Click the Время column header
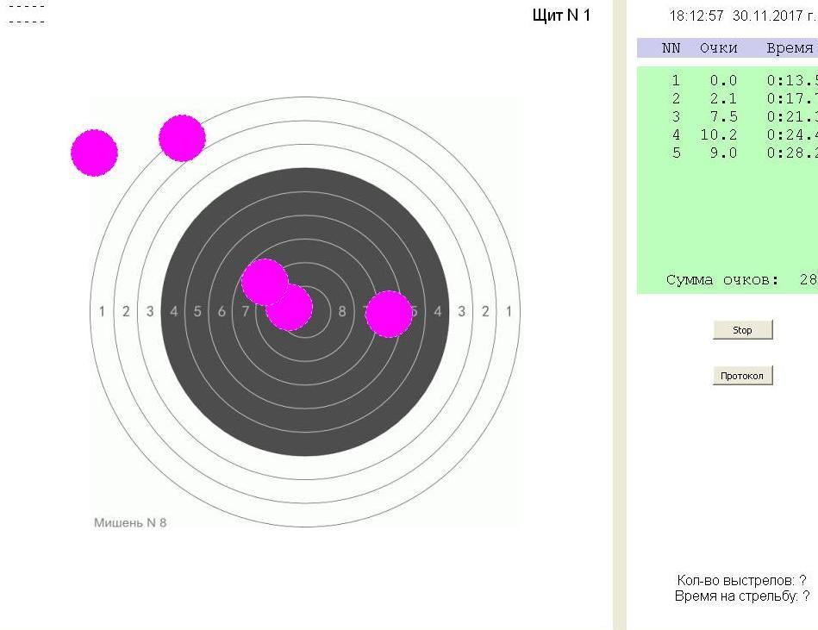This screenshot has width=818, height=630. pos(789,49)
